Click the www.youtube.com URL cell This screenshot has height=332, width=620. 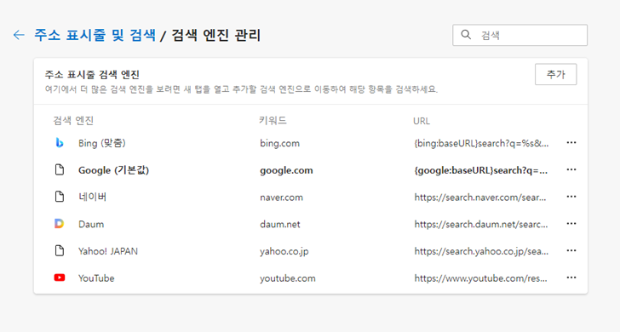pos(480,278)
